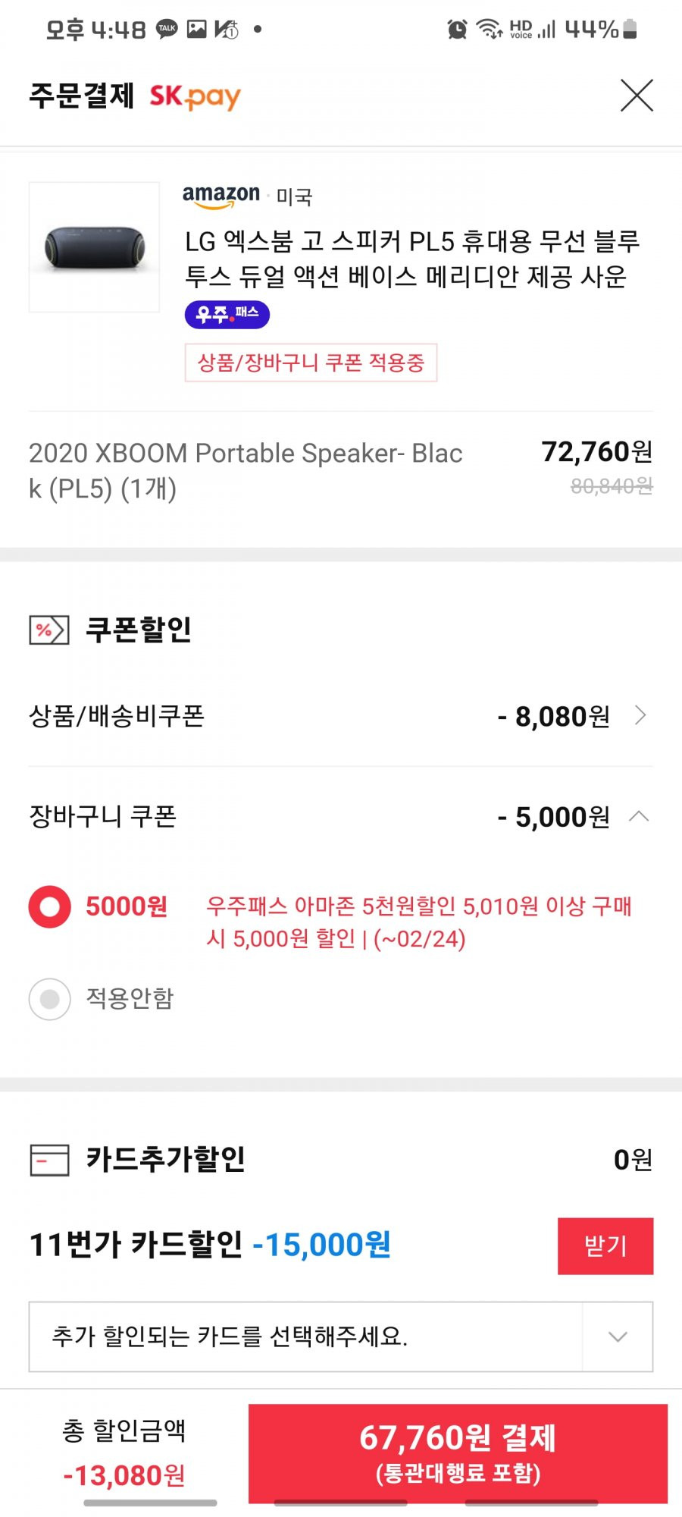
Task: Open the KakaoTalk notification icon in status bar
Action: pyautogui.click(x=167, y=29)
